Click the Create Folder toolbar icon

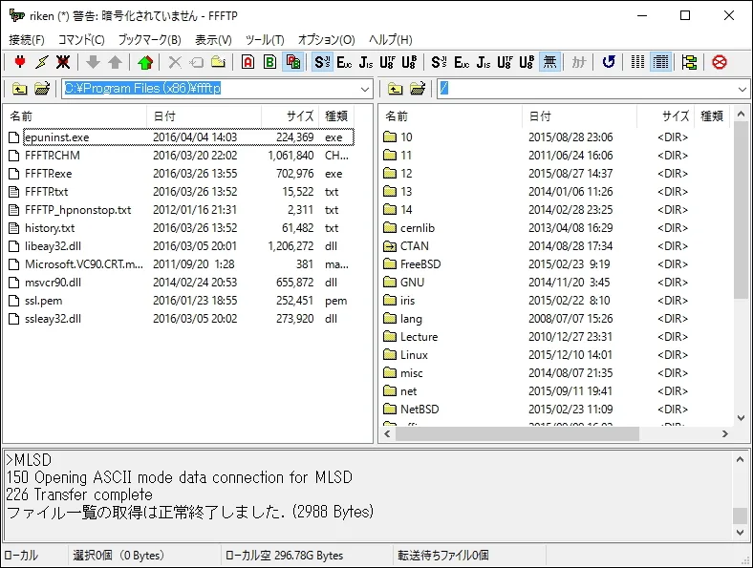coord(219,62)
